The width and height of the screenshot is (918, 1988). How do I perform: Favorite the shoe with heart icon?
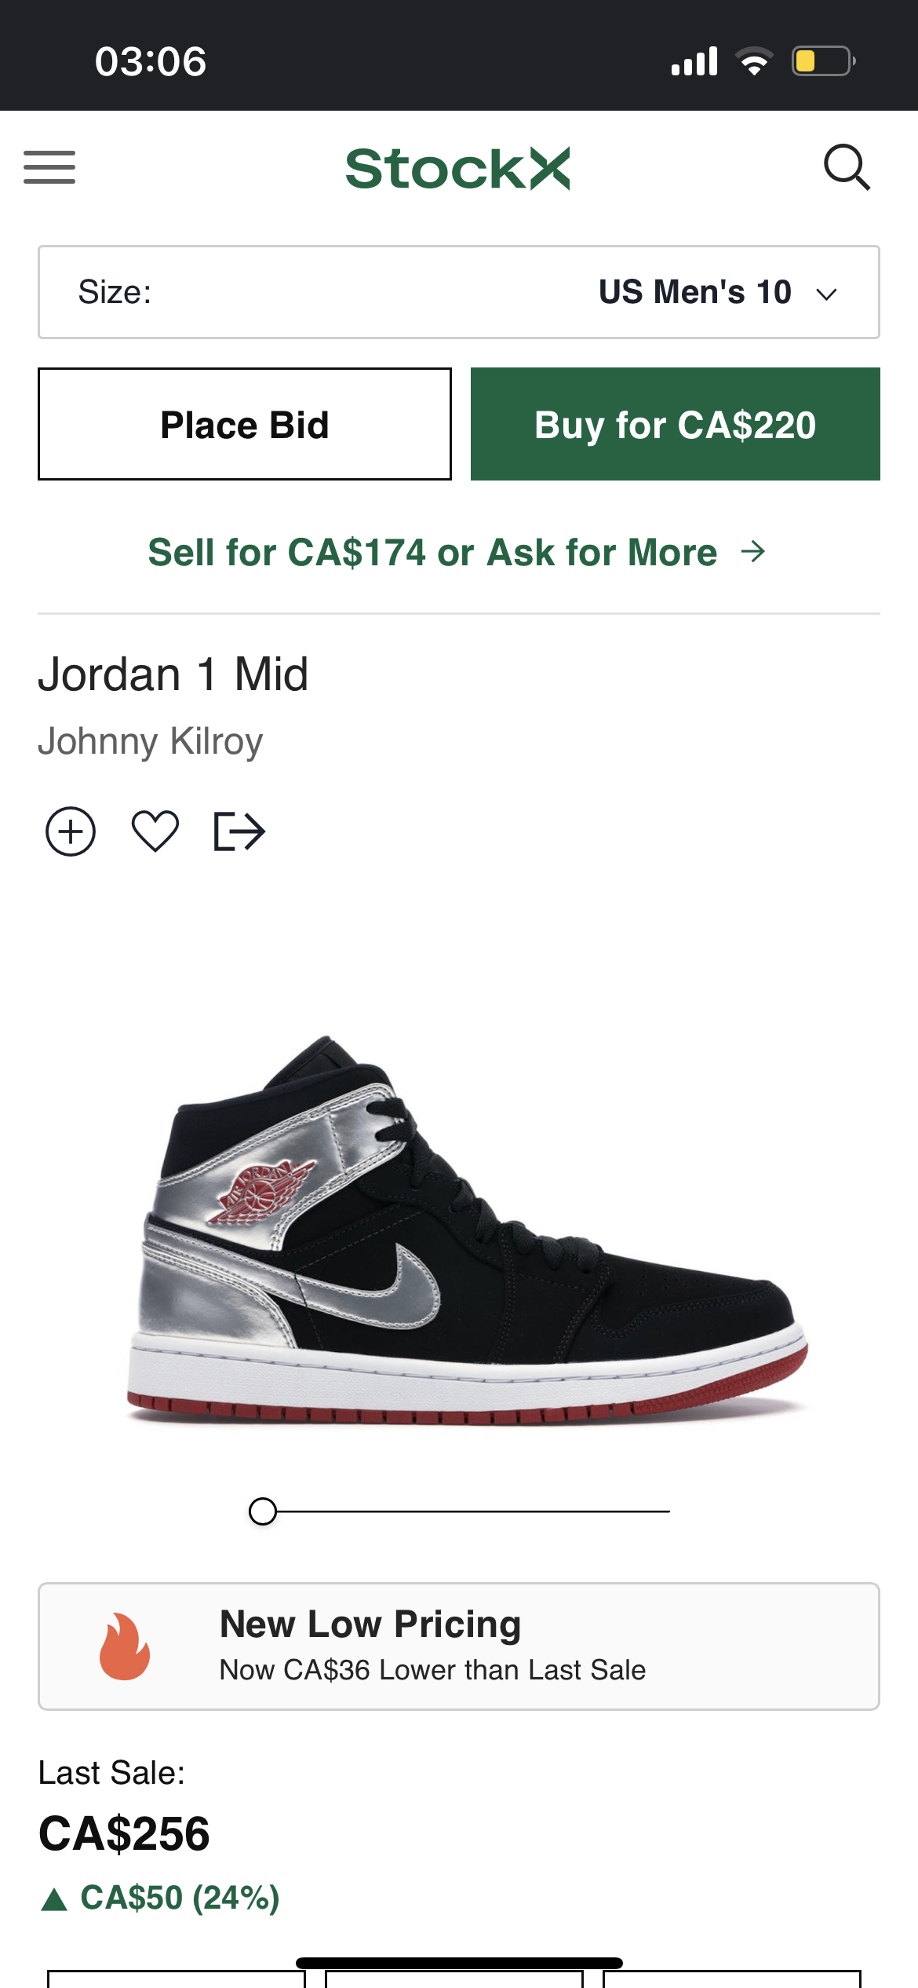pos(155,831)
